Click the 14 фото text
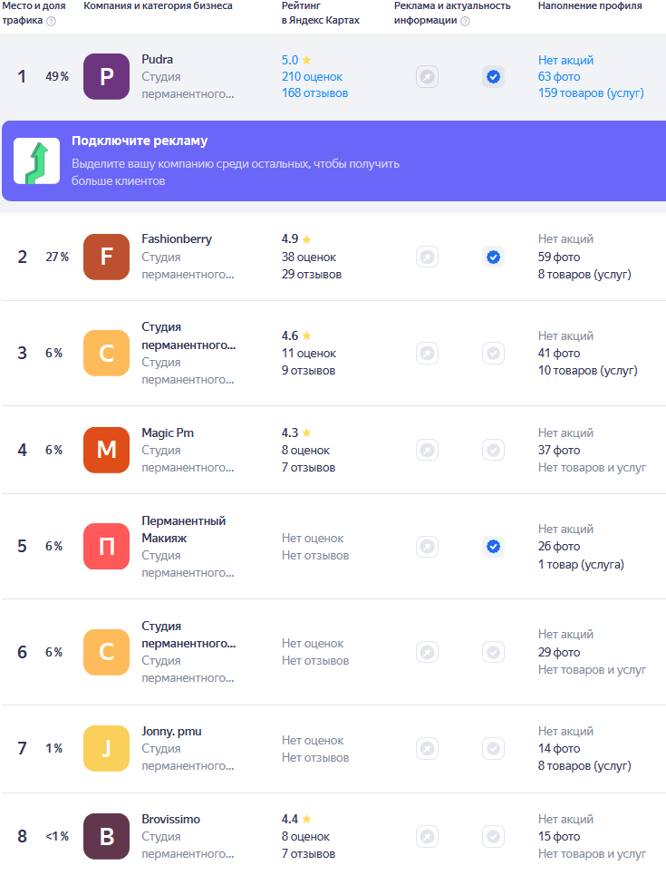 click(x=559, y=748)
